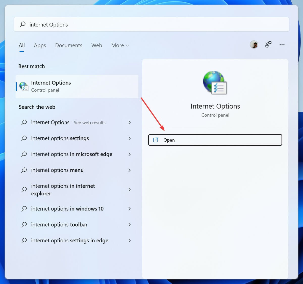Select Internet Options Control panel best match

pyautogui.click(x=77, y=86)
